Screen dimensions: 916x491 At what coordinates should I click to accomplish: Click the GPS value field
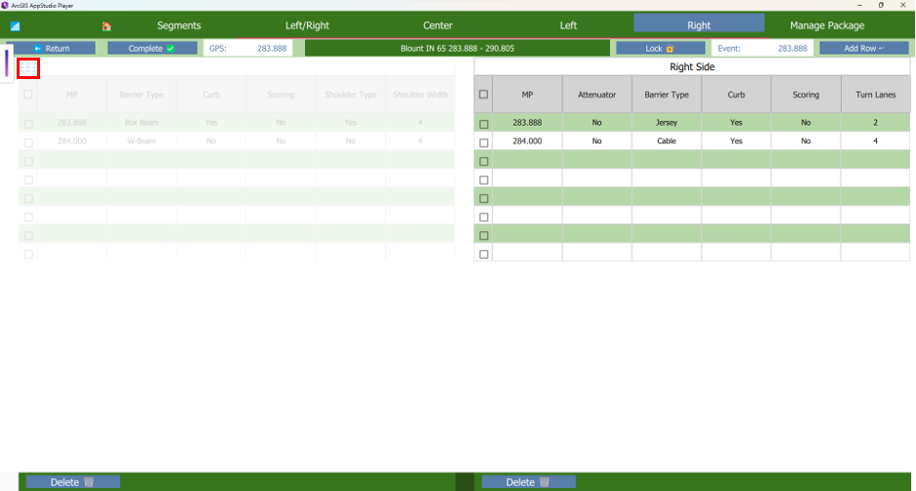(x=248, y=49)
